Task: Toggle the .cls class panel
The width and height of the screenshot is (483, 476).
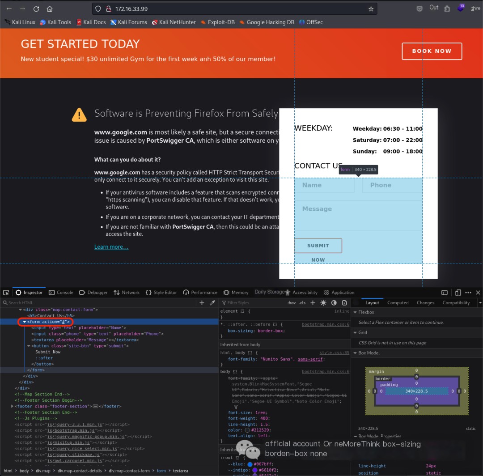Action: click(x=302, y=303)
